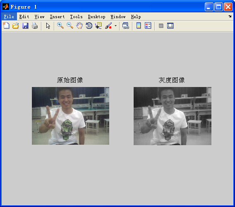Open the Desktop menu
Viewport: 235px width, 207px height.
(96, 17)
